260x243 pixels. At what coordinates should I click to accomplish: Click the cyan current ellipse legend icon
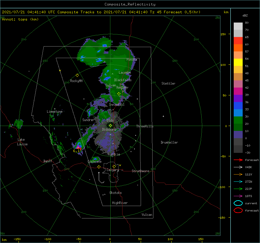[238, 203]
